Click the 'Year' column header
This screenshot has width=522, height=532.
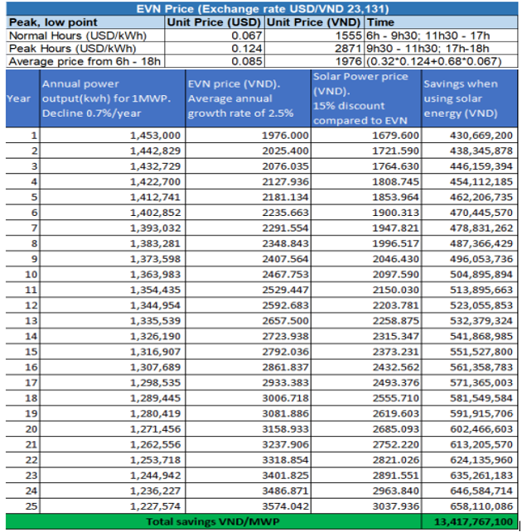pos(22,98)
